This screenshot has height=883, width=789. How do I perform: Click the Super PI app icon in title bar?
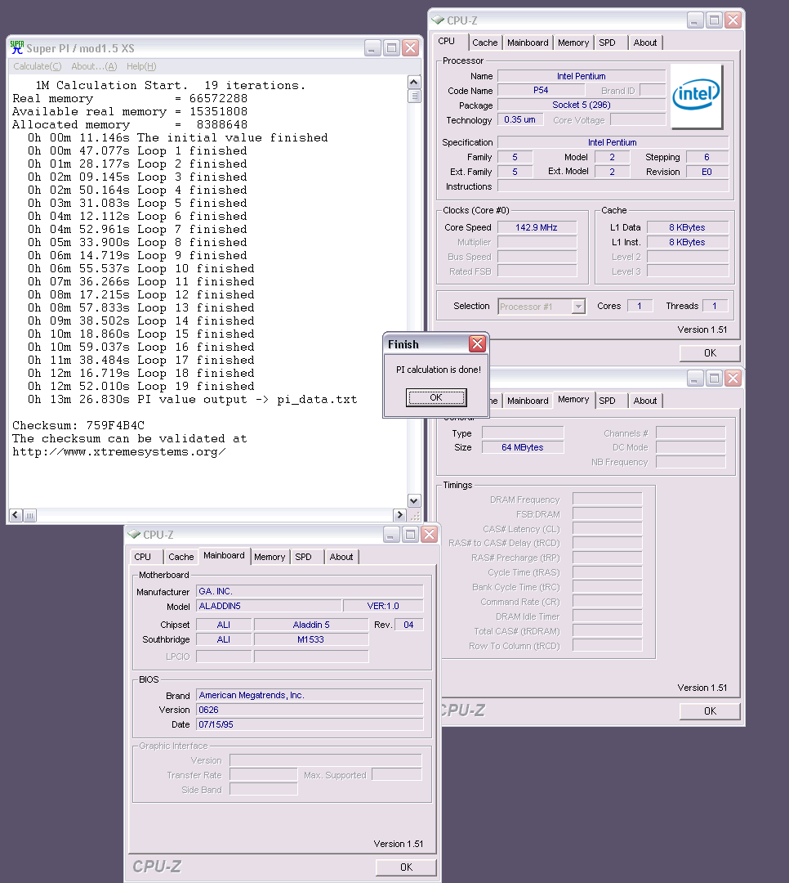coord(17,48)
